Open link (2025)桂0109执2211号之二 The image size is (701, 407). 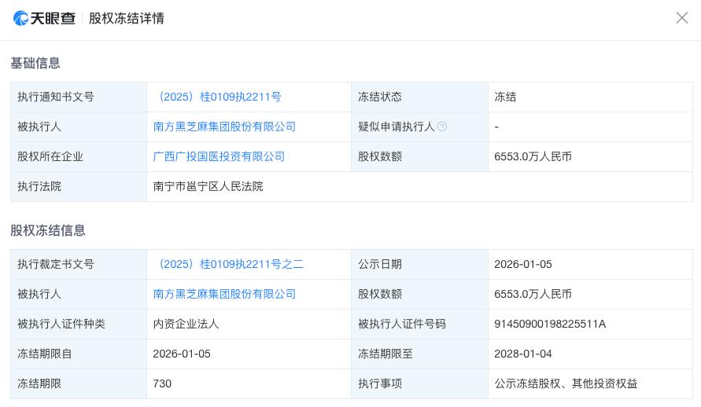coord(231,264)
